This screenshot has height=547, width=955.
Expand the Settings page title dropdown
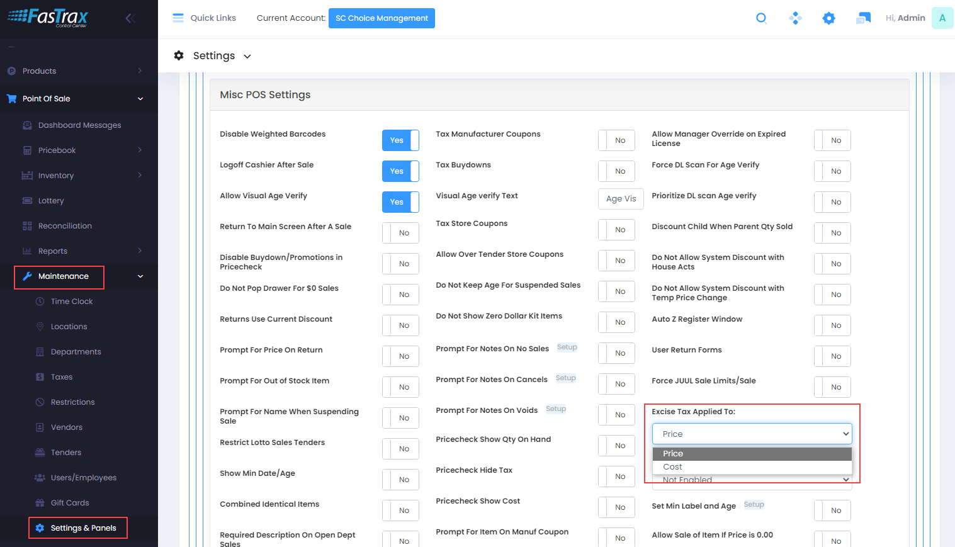point(247,57)
